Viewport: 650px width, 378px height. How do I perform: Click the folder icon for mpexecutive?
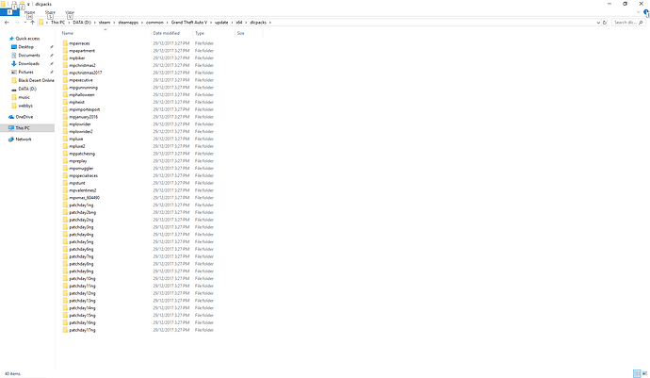(65, 80)
